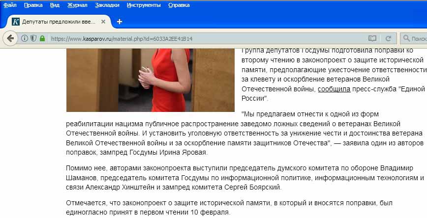The height and width of the screenshot is (218, 427).
Task: Open the Журнал menu
Action: point(77,5)
